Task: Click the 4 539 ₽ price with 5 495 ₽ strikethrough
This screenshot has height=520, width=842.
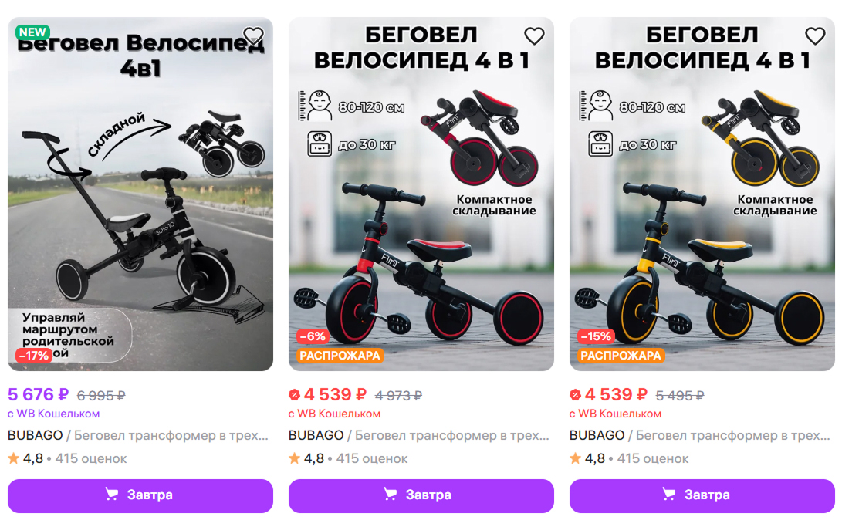Action: 616,395
